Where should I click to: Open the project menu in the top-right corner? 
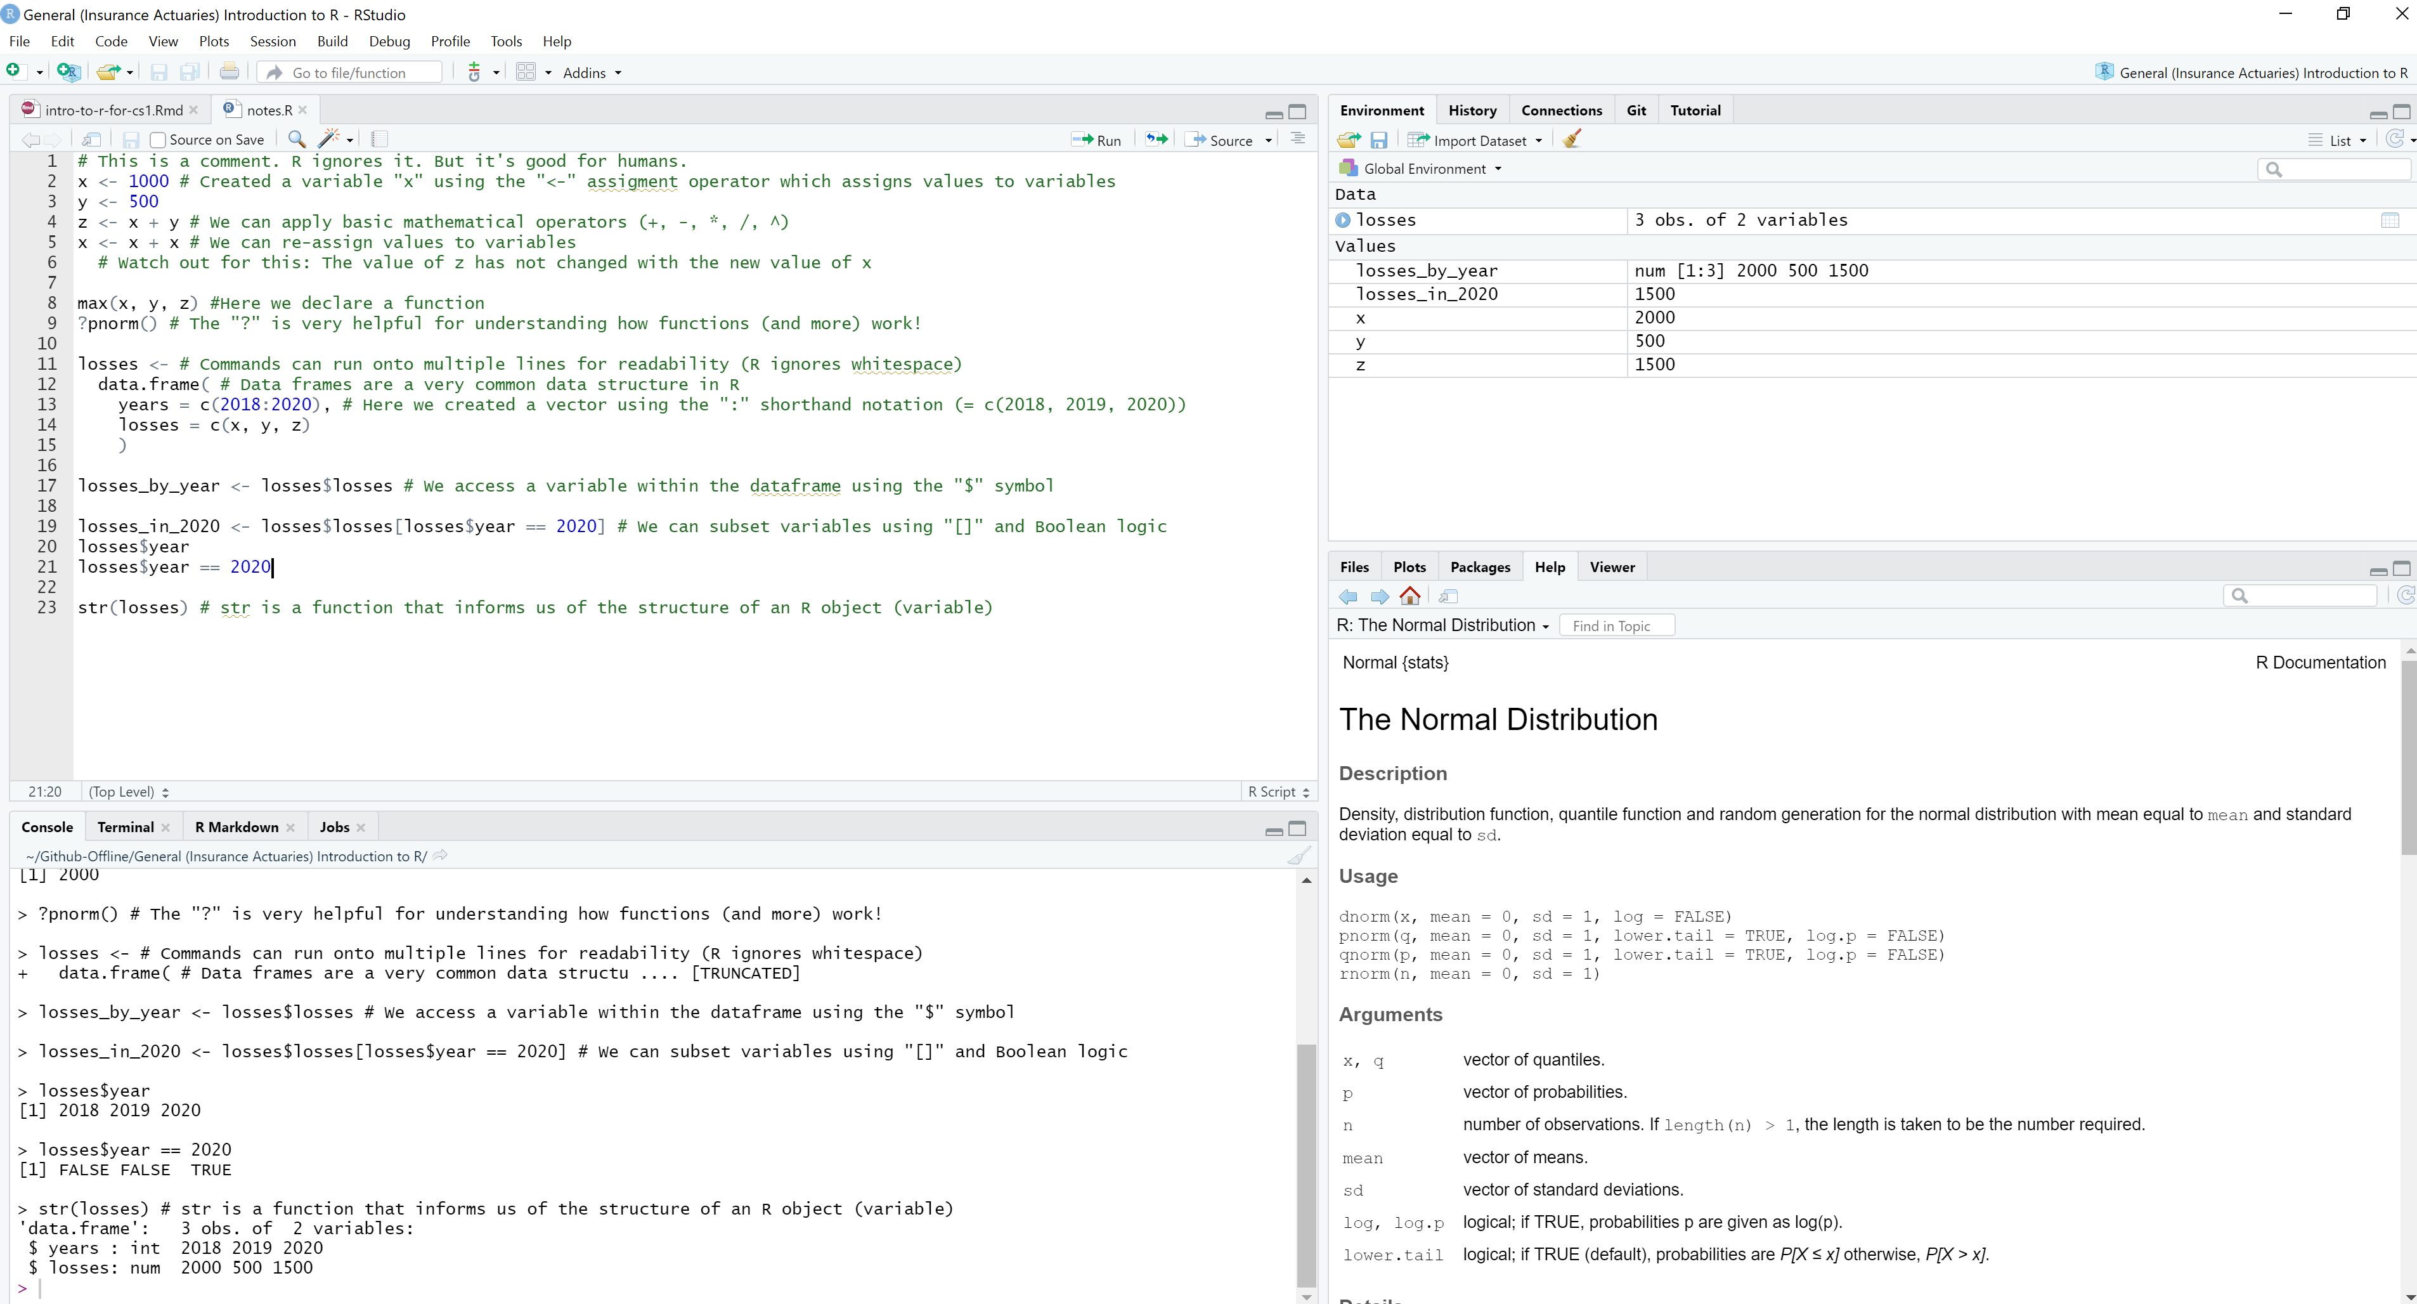click(2251, 72)
